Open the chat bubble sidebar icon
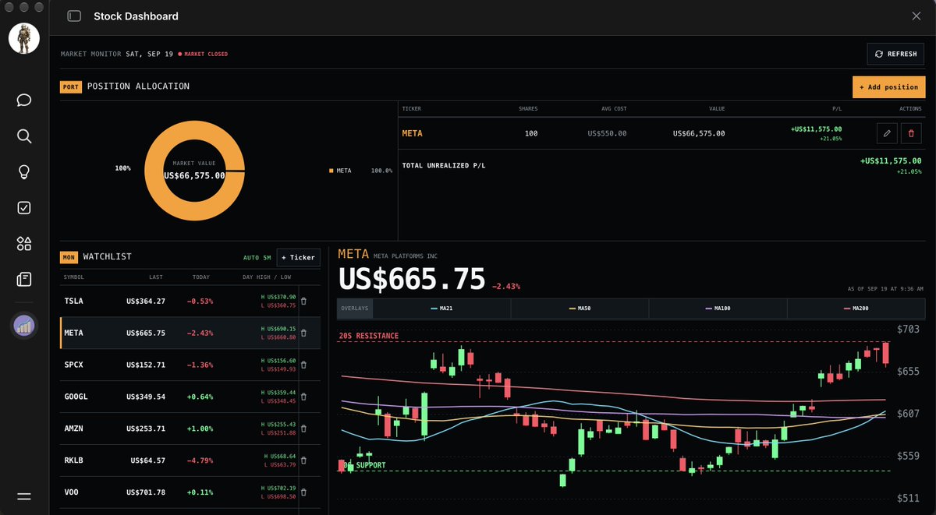Viewport: 936px width, 515px height. [24, 101]
